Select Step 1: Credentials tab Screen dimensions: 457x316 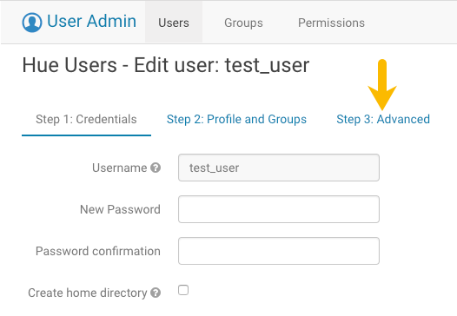click(x=86, y=120)
